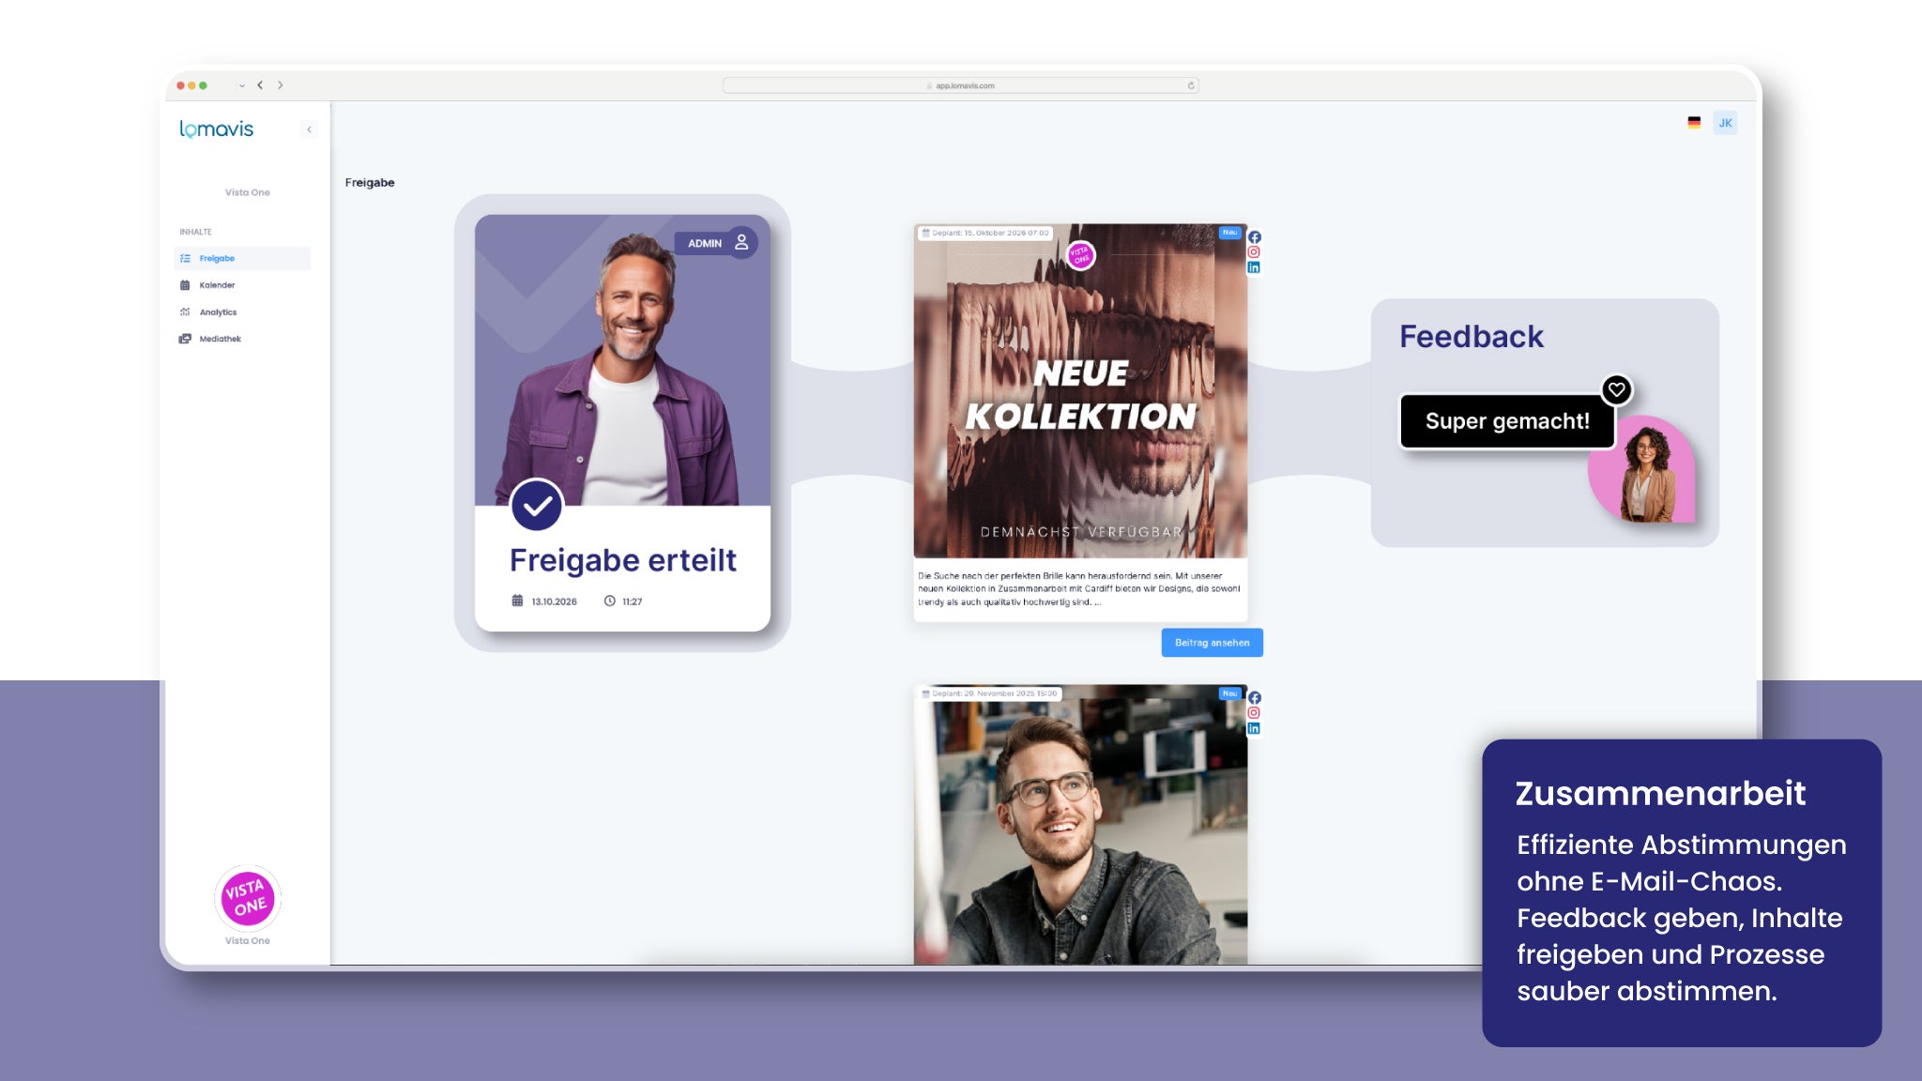The height and width of the screenshot is (1081, 1922).
Task: Open Kalender in the sidebar
Action: (x=217, y=285)
